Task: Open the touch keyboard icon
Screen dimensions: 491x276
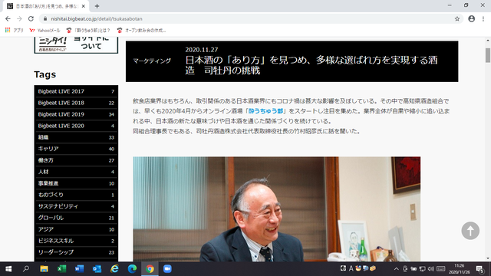Action: click(x=441, y=269)
